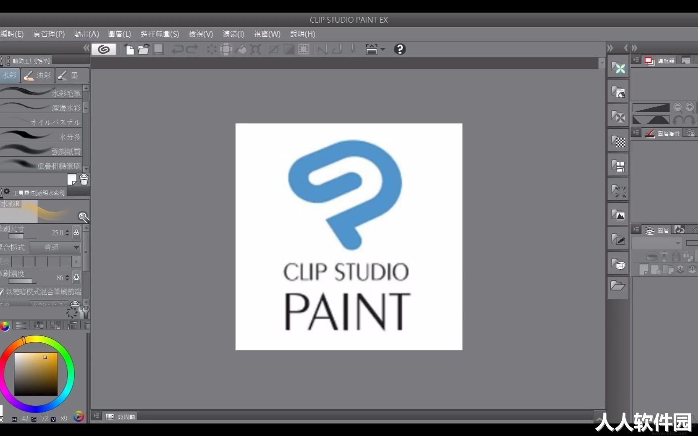Select the オイルパステル brush
Screen dimensions: 698x436
tap(41, 122)
